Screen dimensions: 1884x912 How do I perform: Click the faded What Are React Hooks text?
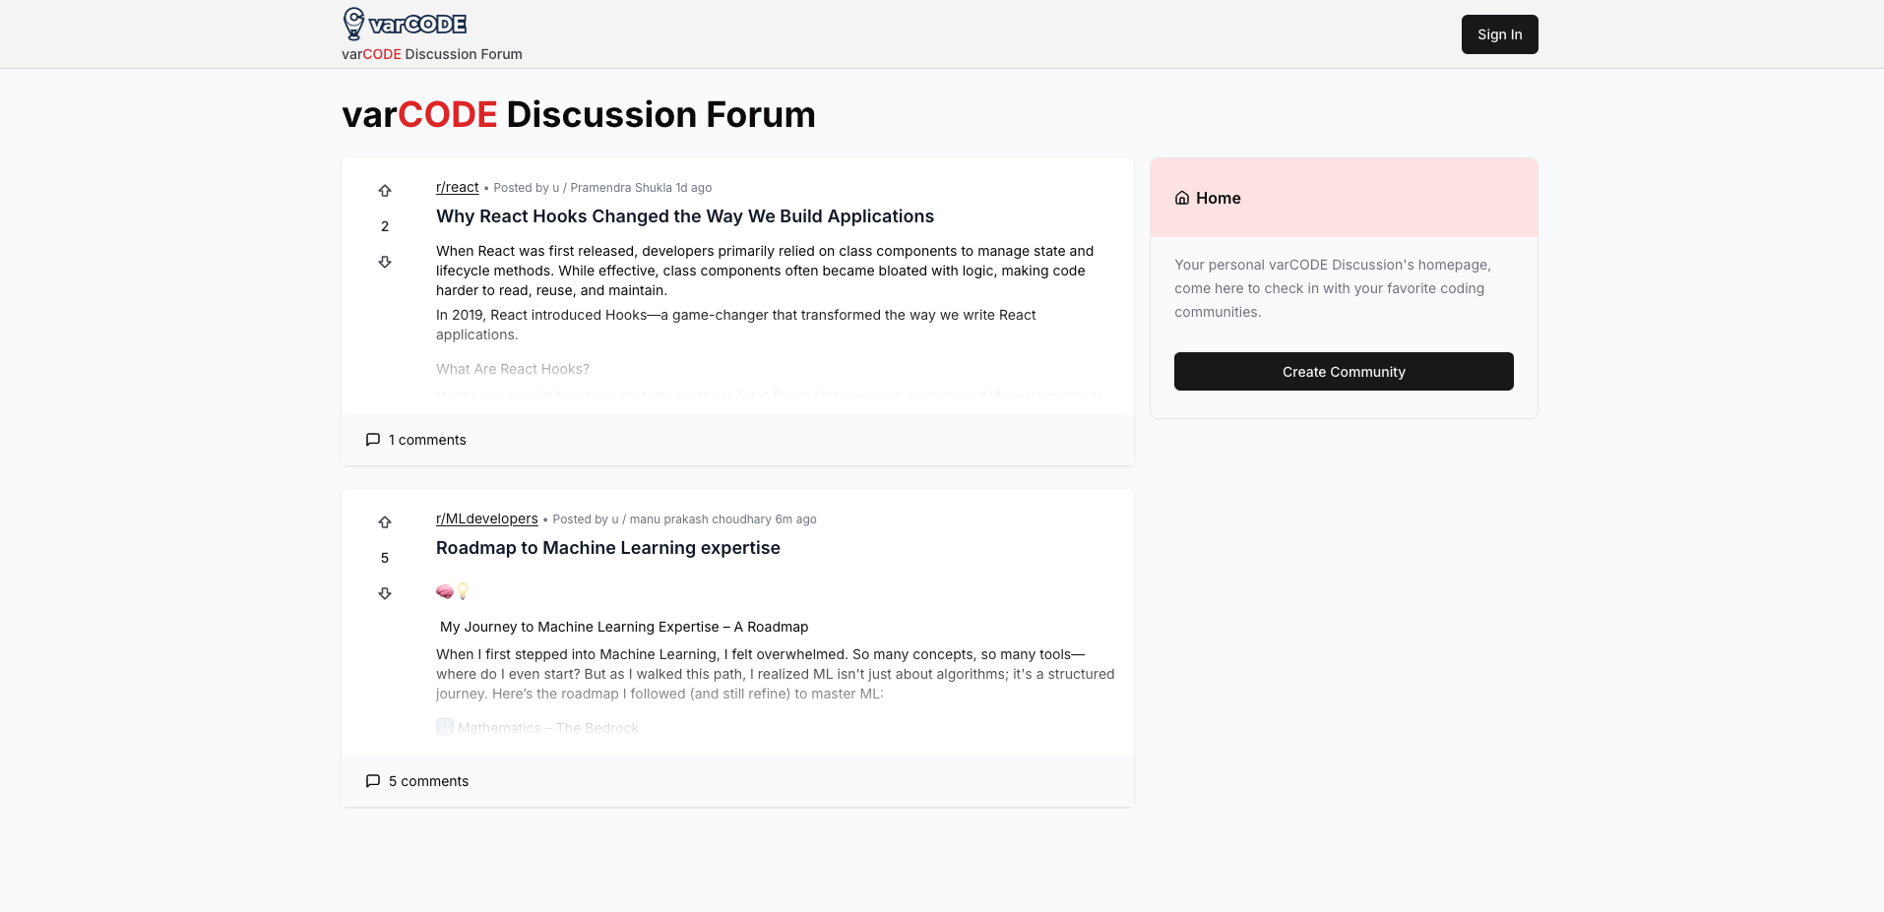pos(513,369)
